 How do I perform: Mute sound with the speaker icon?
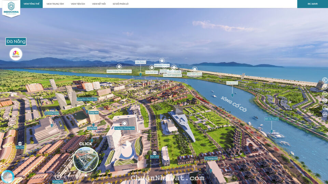coord(325,101)
